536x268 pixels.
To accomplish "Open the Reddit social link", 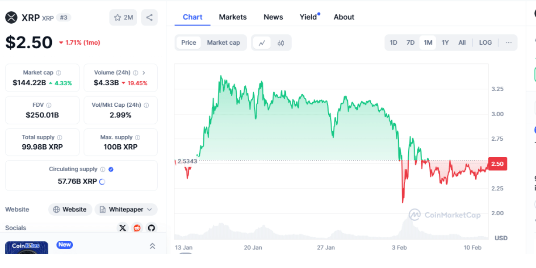I will (x=137, y=228).
